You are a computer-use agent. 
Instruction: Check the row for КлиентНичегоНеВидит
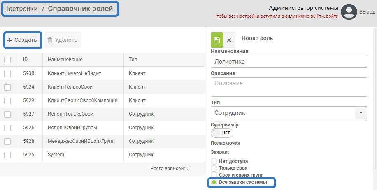7,73
